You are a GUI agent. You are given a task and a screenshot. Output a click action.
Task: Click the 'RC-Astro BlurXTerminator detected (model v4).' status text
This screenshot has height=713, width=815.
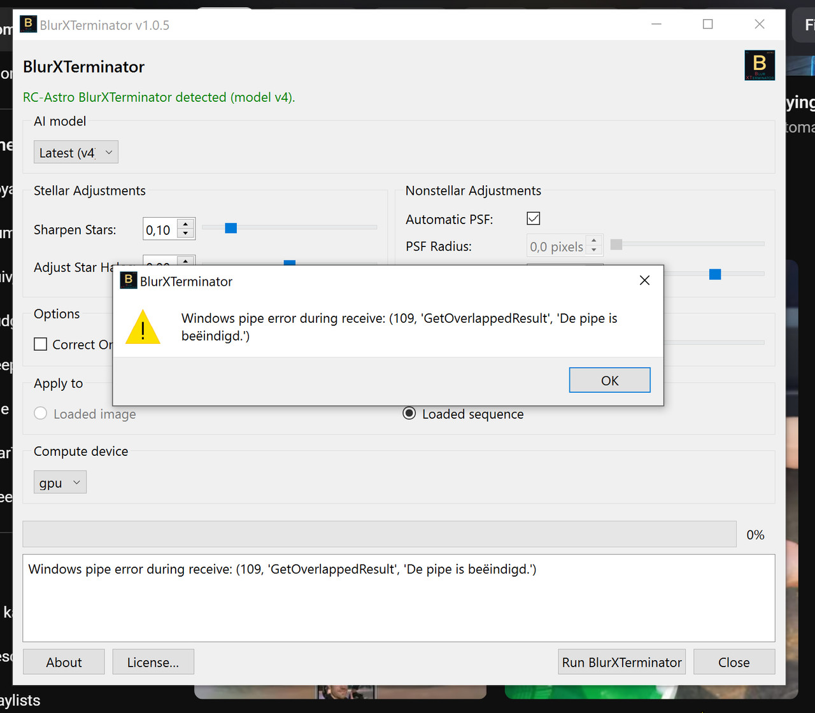[159, 97]
